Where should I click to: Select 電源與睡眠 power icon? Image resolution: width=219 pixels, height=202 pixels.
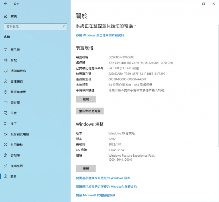pos(5,92)
